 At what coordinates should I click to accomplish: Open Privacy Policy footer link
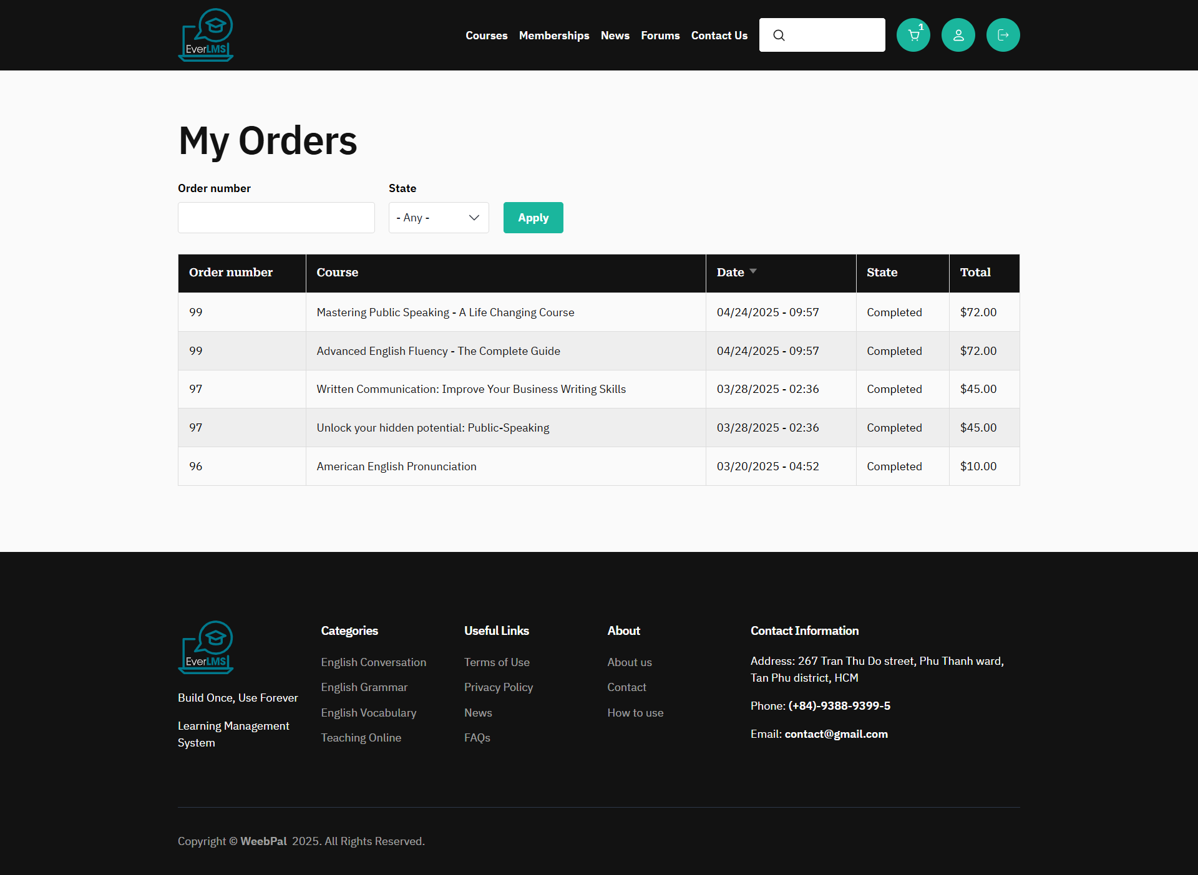point(498,687)
